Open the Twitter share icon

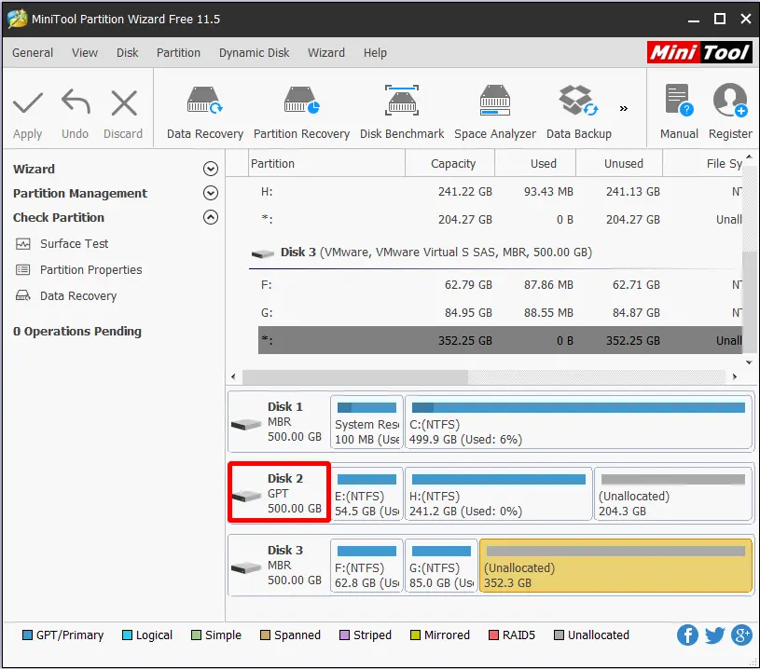tap(714, 635)
